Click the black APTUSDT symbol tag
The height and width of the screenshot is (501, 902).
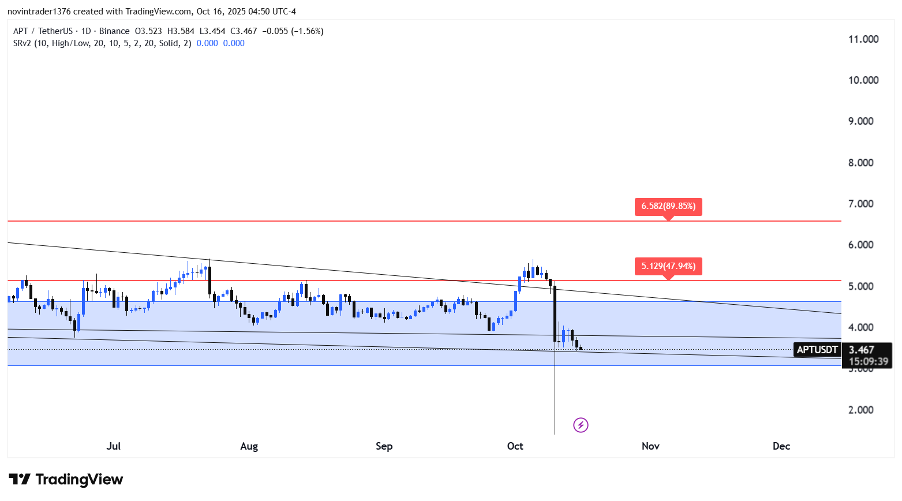pyautogui.click(x=817, y=350)
